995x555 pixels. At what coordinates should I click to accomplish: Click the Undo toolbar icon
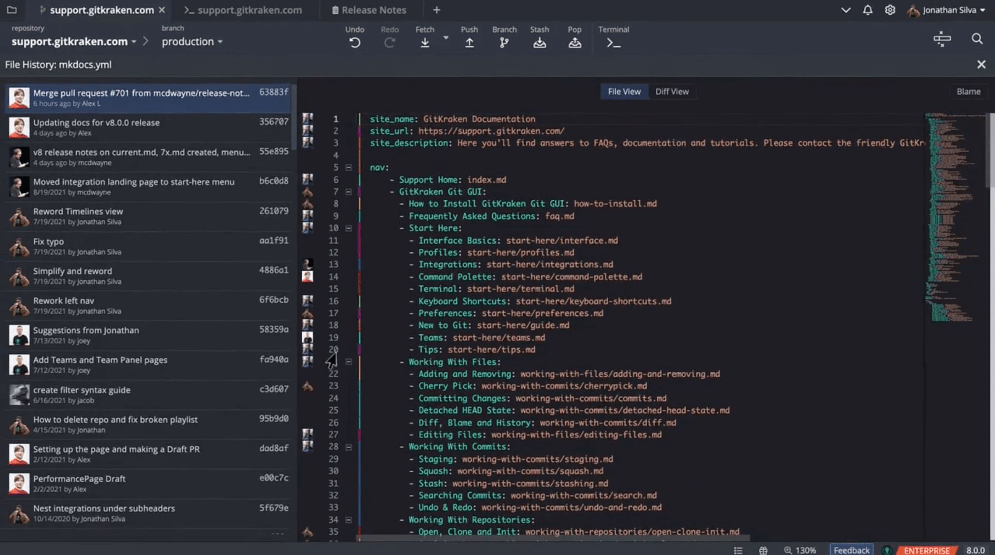[355, 43]
